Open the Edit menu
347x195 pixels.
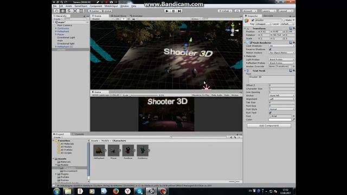[x=61, y=6]
